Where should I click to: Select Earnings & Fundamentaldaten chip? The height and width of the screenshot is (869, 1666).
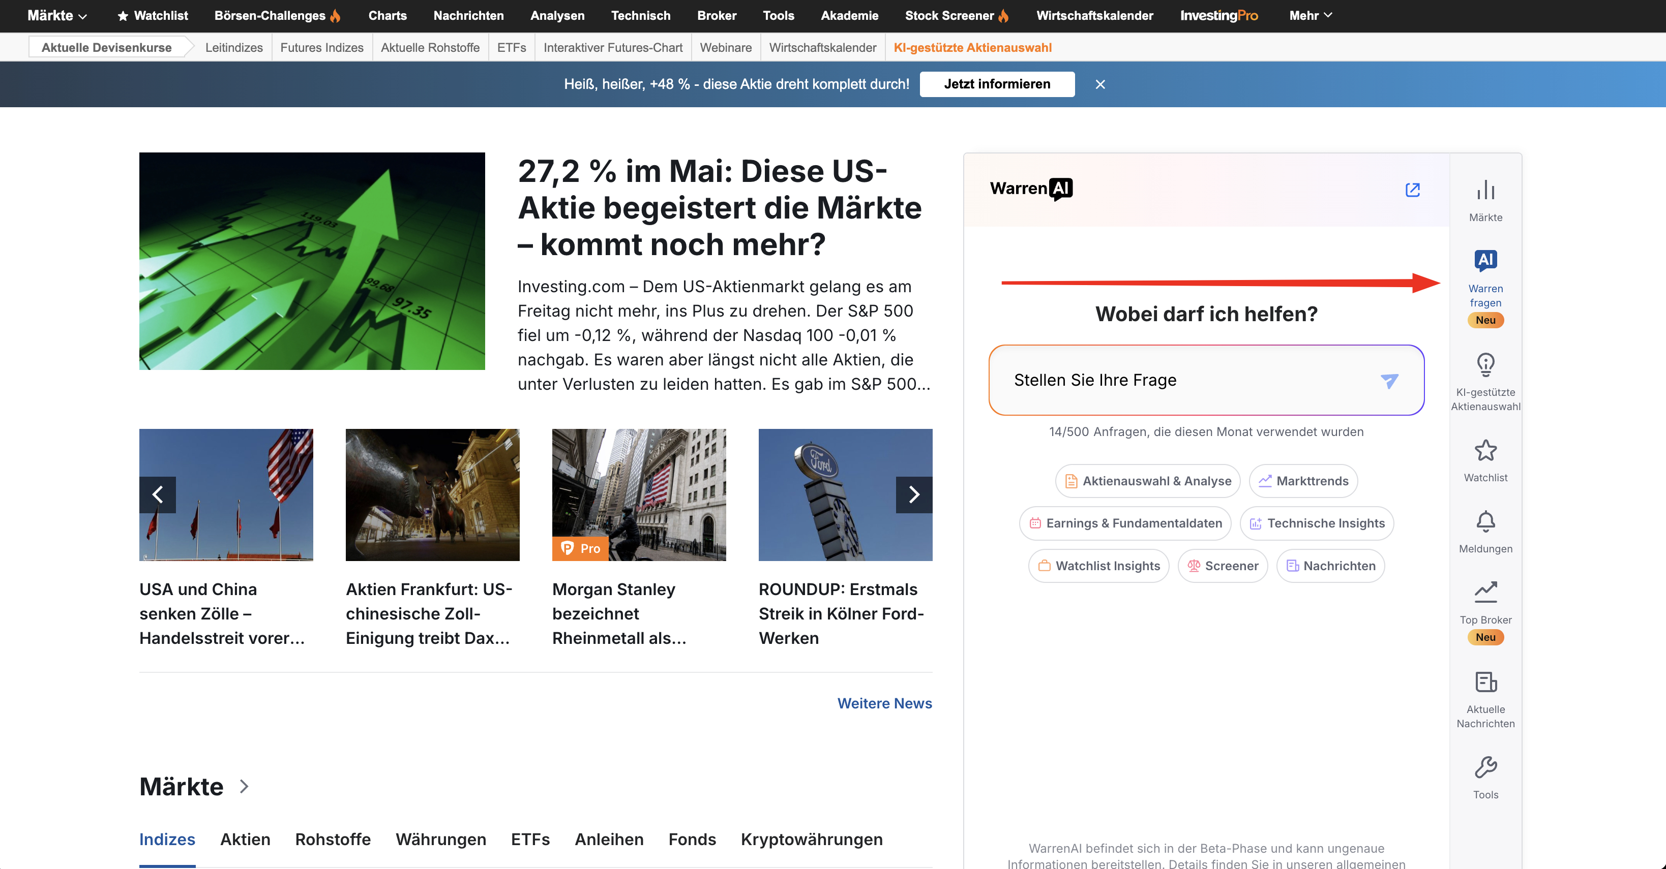click(1125, 523)
